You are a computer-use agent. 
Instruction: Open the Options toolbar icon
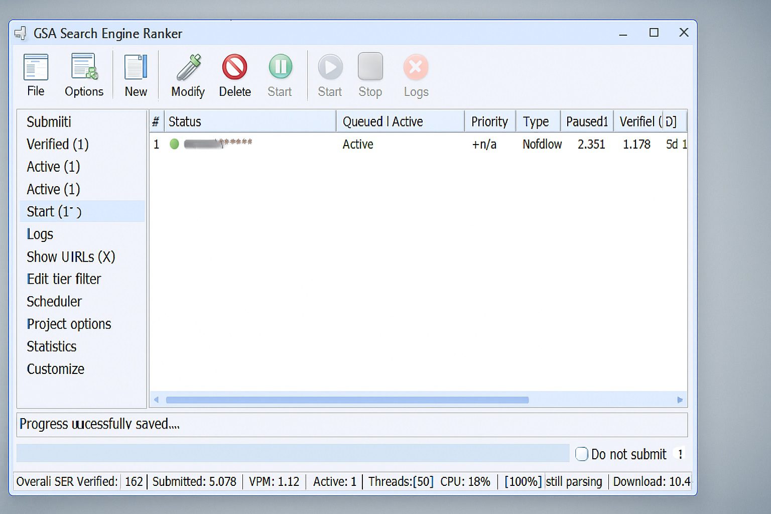pos(84,67)
